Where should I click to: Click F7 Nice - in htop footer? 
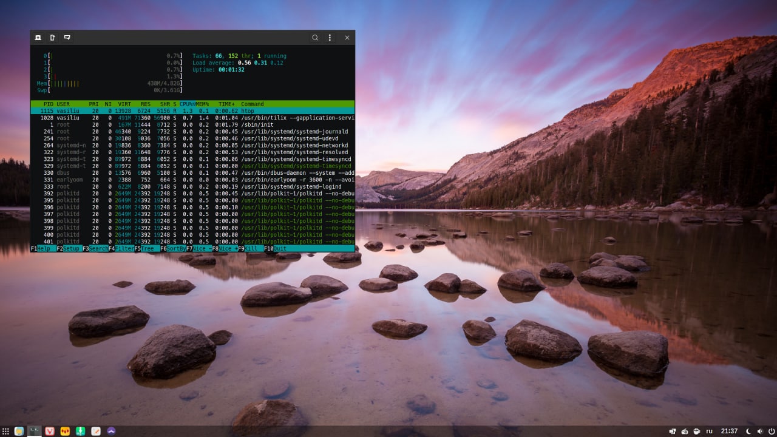coord(198,248)
